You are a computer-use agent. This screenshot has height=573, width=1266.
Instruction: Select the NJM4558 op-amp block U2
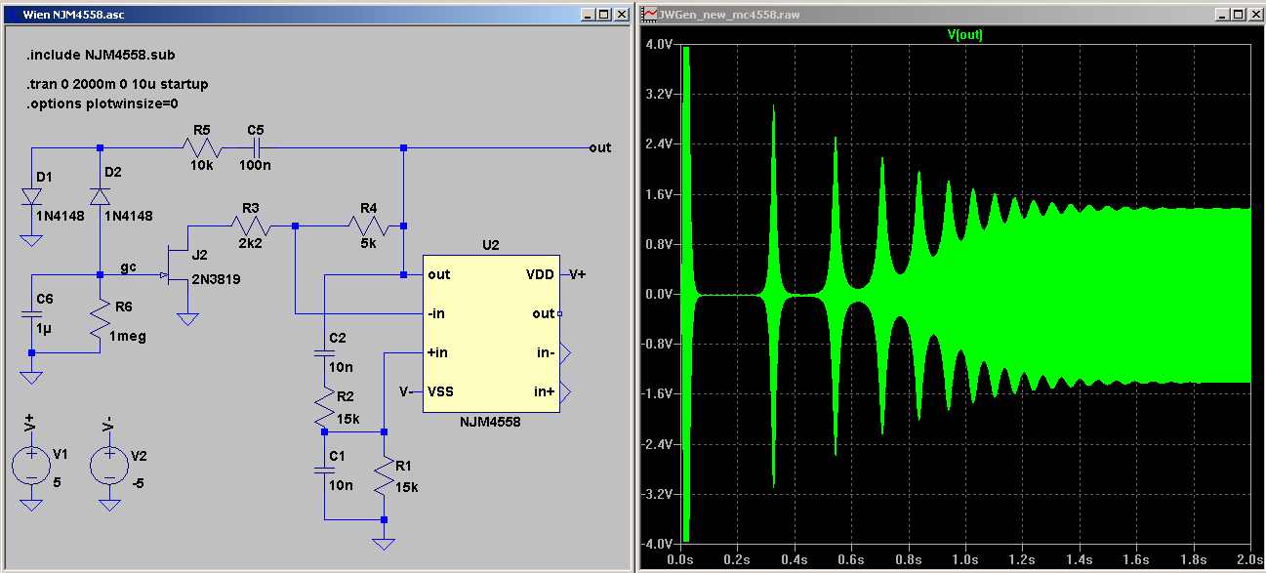click(488, 332)
